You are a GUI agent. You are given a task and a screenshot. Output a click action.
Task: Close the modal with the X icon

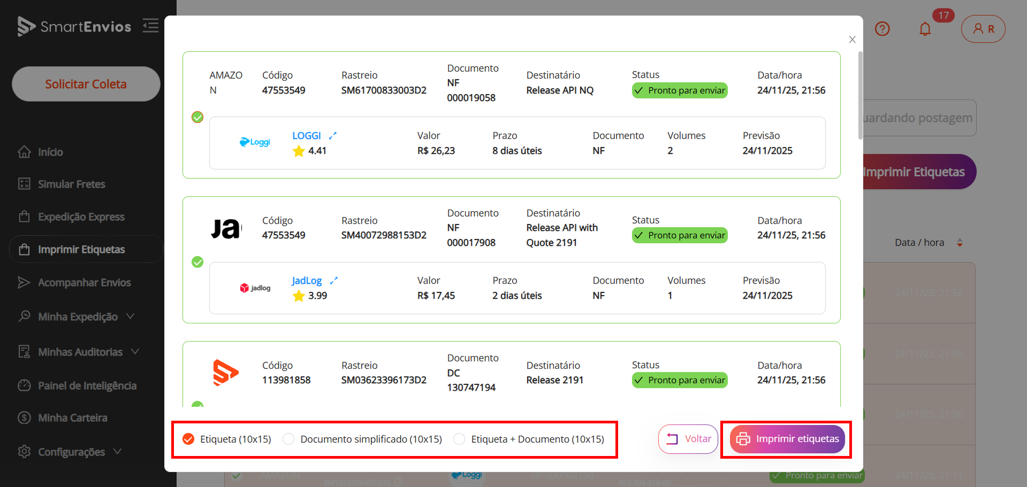click(852, 40)
